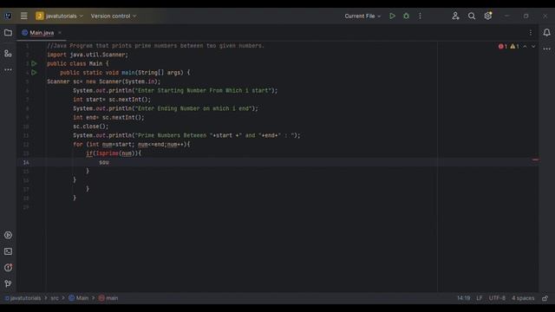Open the Current File run configuration dropdown

click(x=362, y=16)
